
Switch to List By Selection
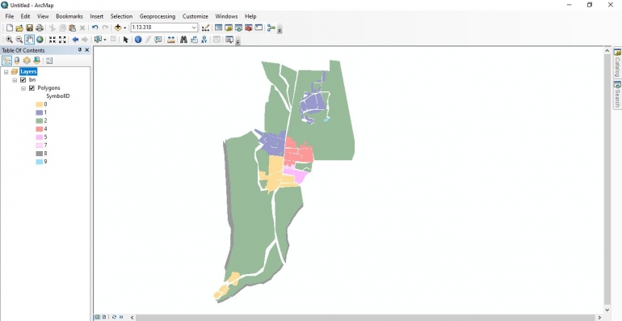[36, 61]
